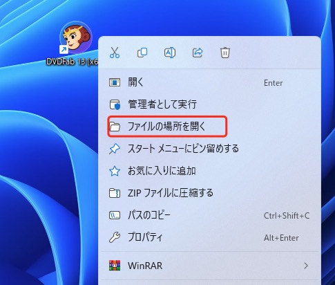The height and width of the screenshot is (285, 335).
Task: Expand the WinRAR submenu chevron
Action: click(306, 266)
